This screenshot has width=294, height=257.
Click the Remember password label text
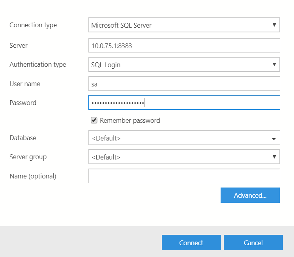(x=130, y=121)
